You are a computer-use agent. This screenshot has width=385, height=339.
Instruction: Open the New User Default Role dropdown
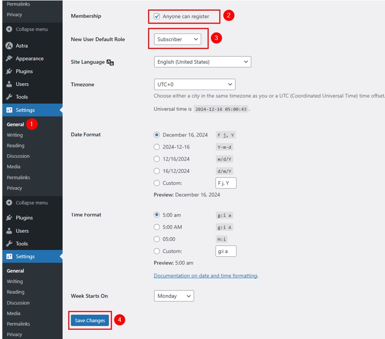click(x=177, y=39)
